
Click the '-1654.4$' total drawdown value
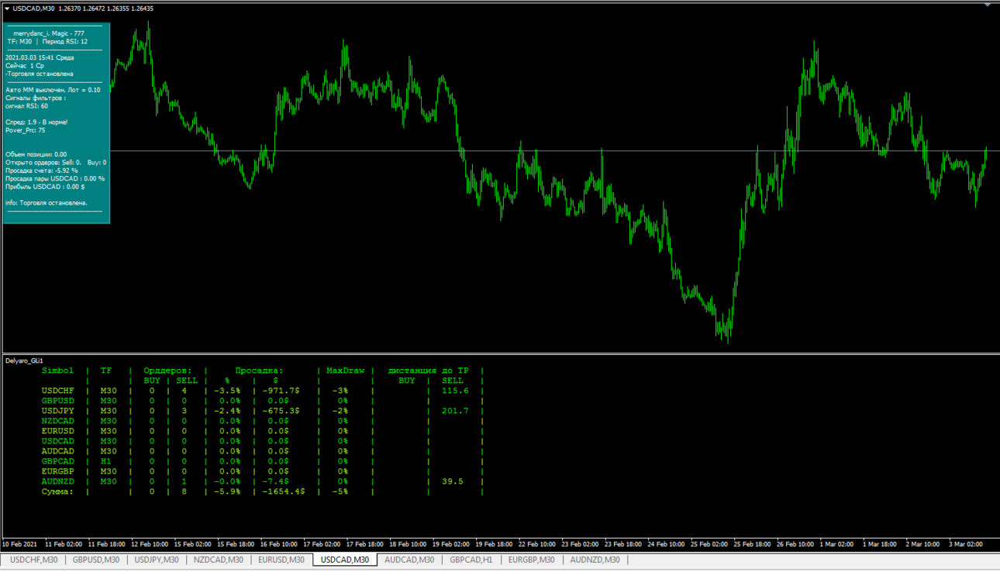[283, 491]
